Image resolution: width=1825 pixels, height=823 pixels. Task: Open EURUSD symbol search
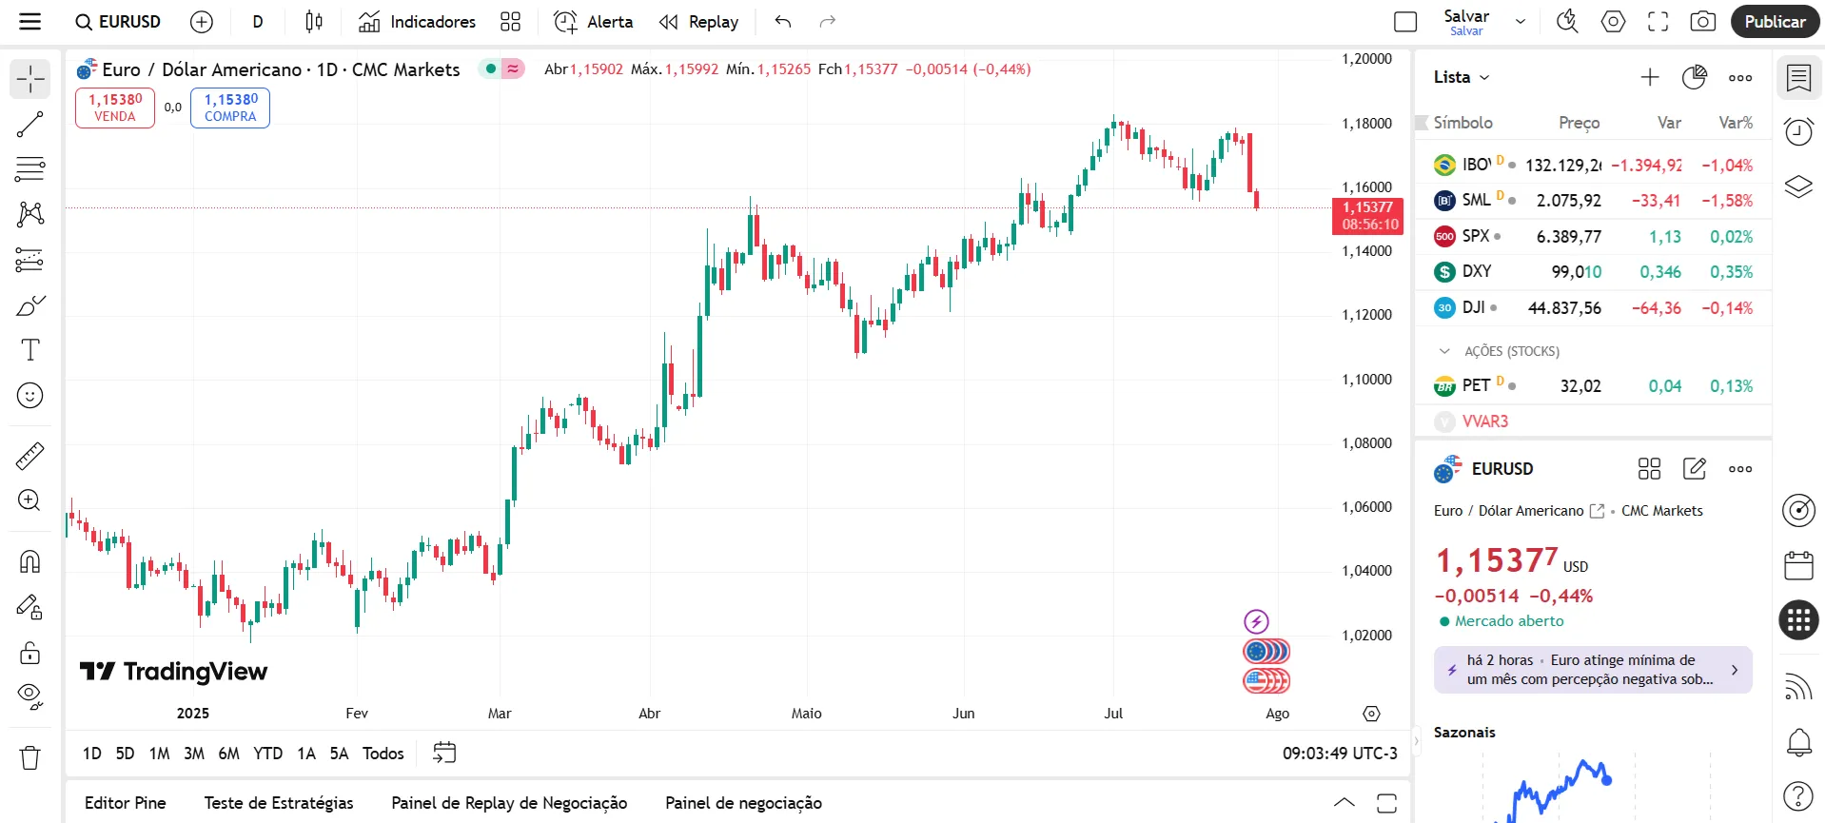[x=119, y=21]
